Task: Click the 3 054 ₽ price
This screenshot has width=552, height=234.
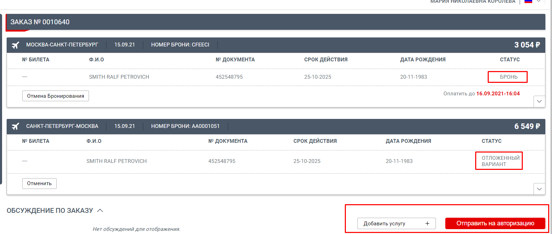Action: [527, 45]
